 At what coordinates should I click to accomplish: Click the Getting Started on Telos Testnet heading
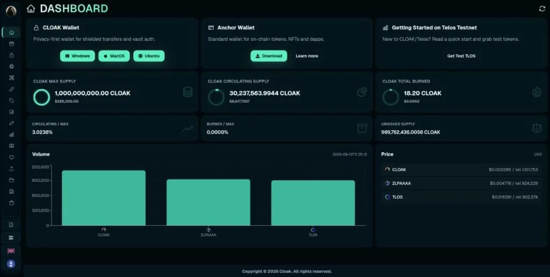click(434, 27)
